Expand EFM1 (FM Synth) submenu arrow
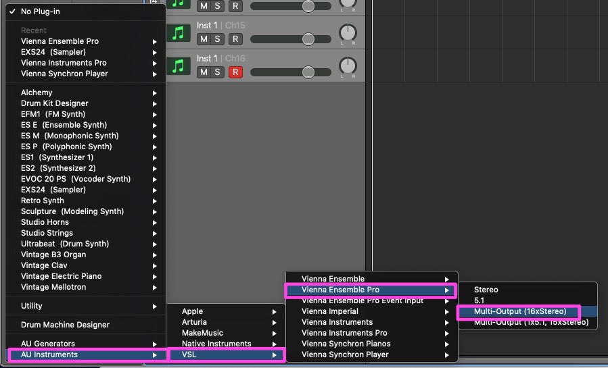Viewport: 608px width, 368px height. coord(155,115)
